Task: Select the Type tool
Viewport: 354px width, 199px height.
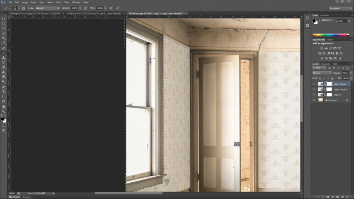Action: [x=3, y=92]
